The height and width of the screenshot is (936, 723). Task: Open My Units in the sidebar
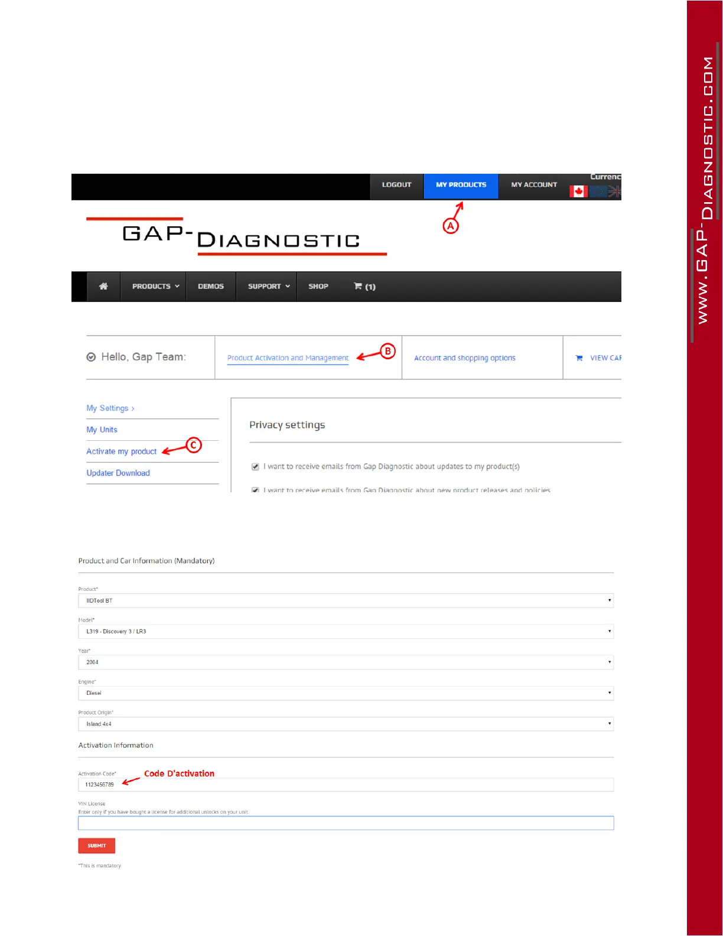(x=102, y=430)
